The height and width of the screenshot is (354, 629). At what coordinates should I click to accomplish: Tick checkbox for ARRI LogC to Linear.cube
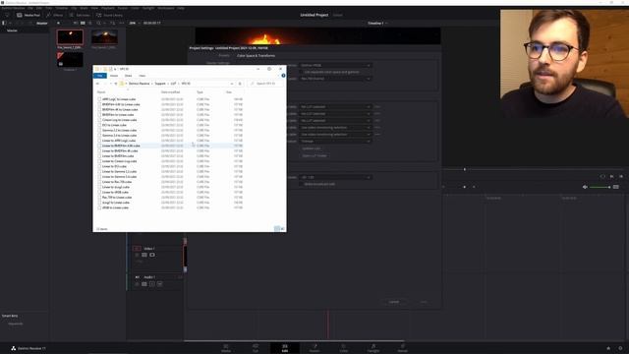pos(99,99)
